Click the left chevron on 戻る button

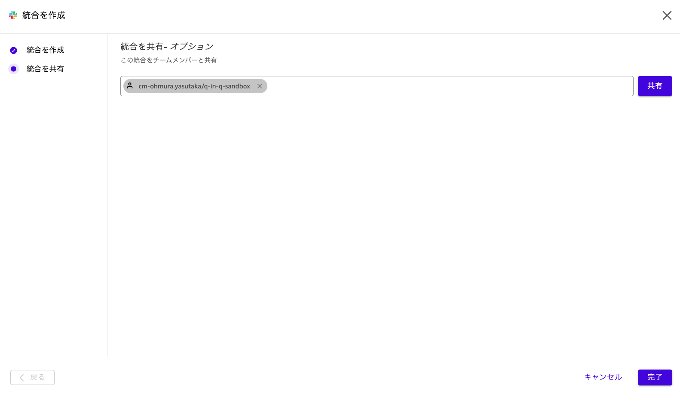click(21, 378)
